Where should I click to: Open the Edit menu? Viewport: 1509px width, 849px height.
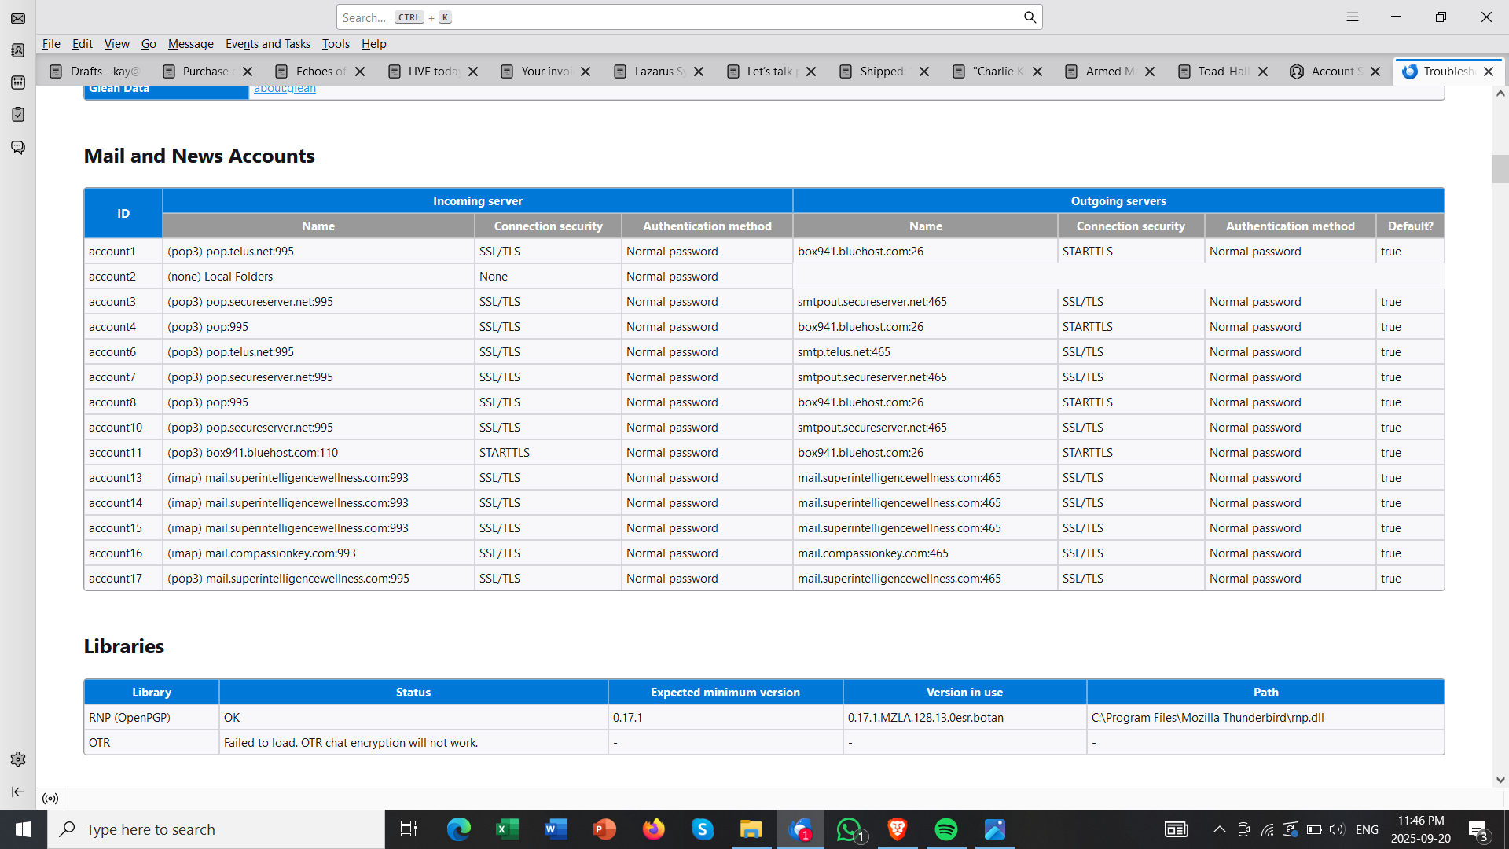click(83, 44)
